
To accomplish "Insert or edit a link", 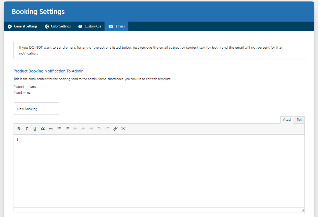I will [x=116, y=129].
